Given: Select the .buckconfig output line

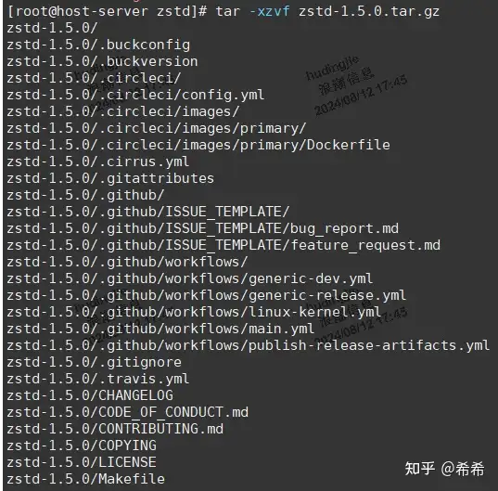Looking at the screenshot, I should [x=98, y=45].
